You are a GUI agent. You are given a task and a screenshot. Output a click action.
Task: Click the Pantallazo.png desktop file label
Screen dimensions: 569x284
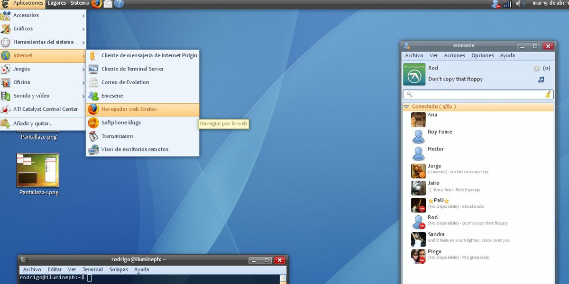[x=39, y=137]
